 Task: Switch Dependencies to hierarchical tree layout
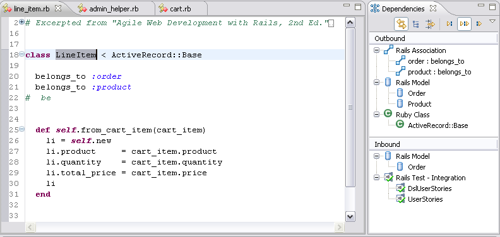click(416, 24)
